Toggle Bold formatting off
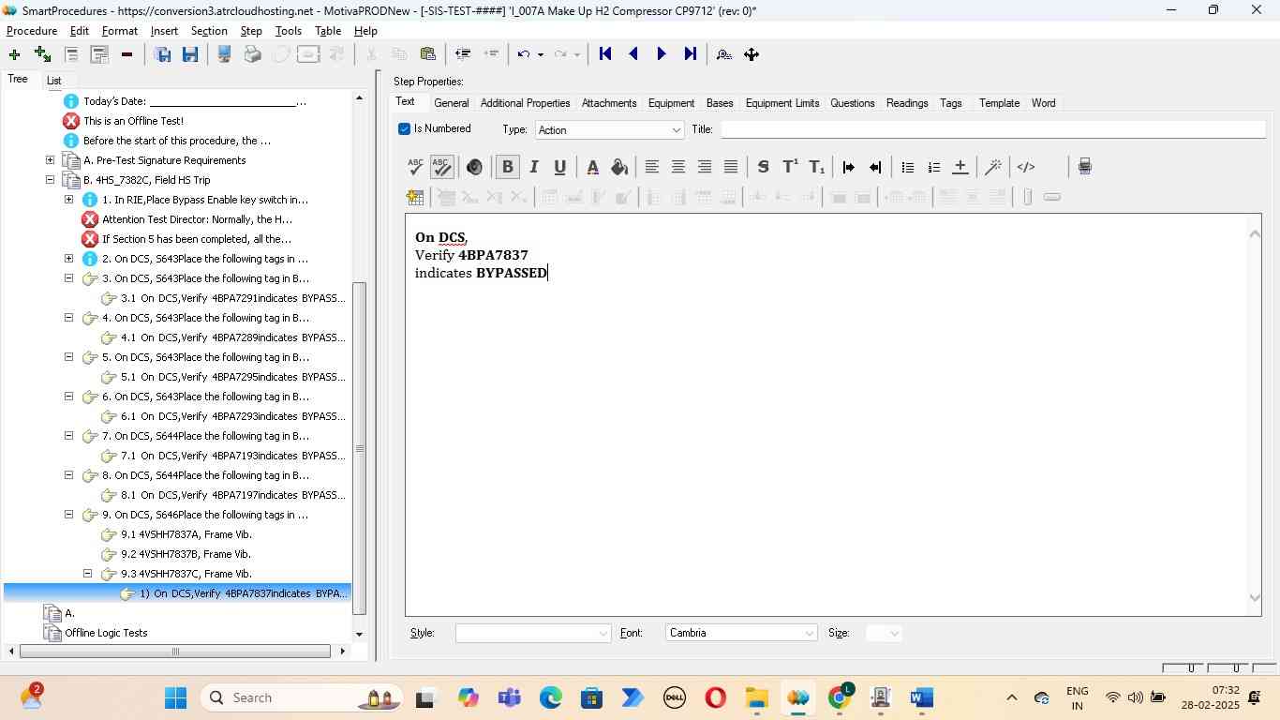Image resolution: width=1280 pixels, height=720 pixels. click(507, 168)
